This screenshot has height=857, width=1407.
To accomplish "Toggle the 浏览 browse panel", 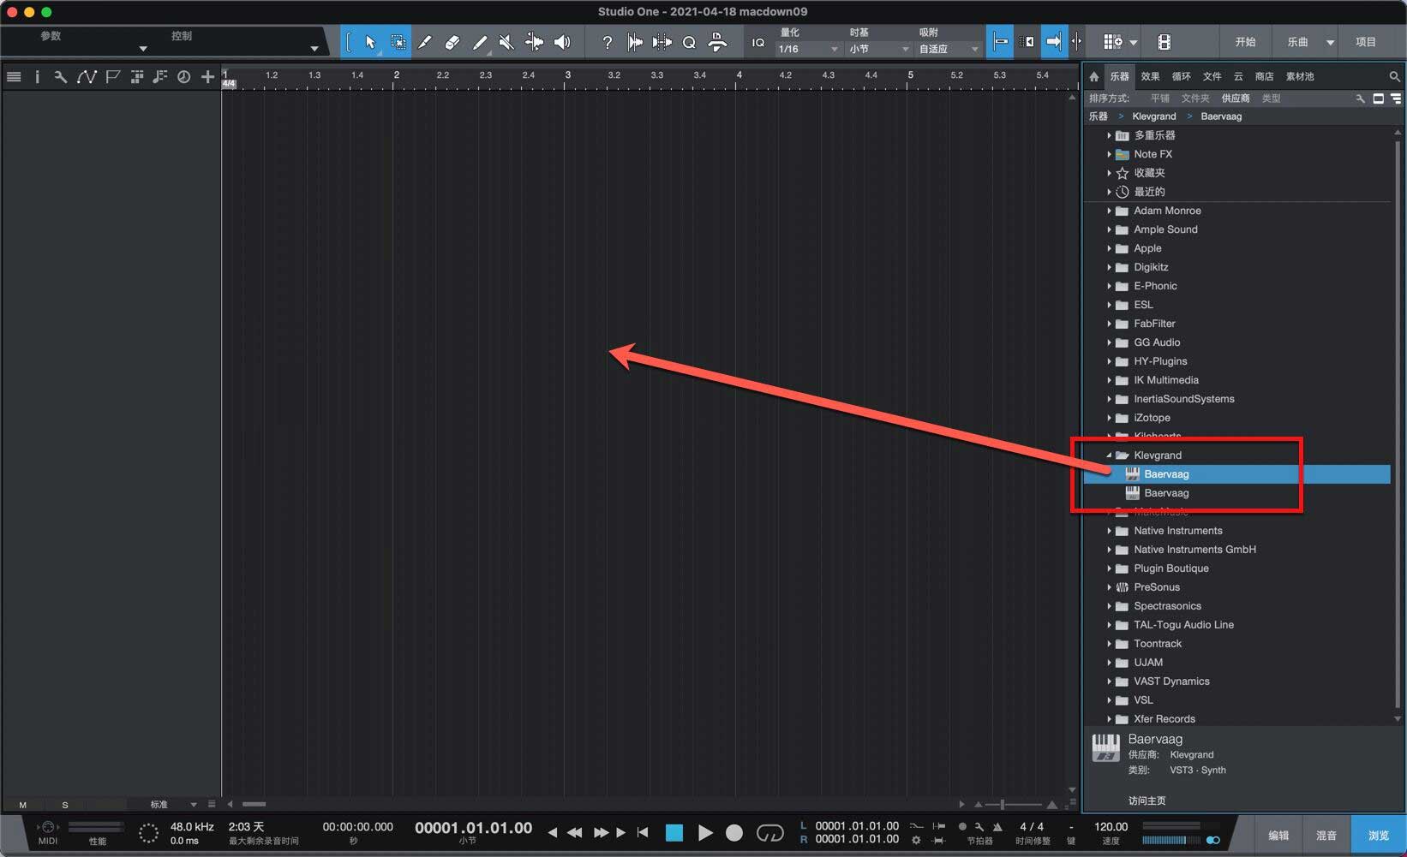I will pyautogui.click(x=1378, y=835).
